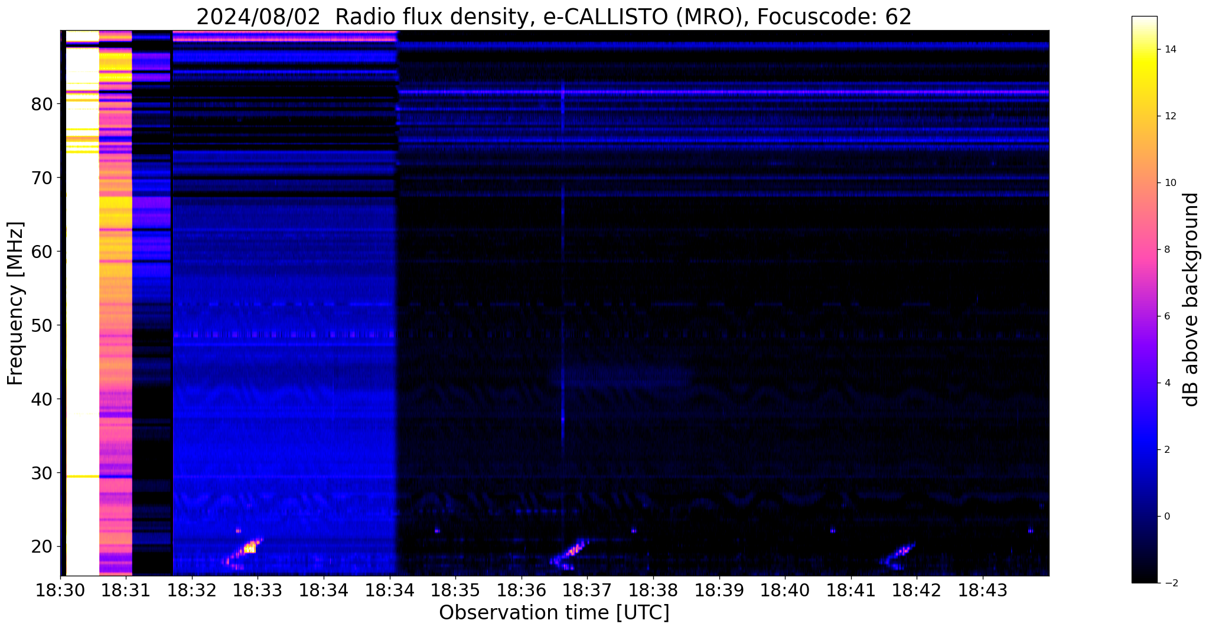Click the colorbar tick value 6
This screenshot has height=630, width=1209.
point(1167,316)
